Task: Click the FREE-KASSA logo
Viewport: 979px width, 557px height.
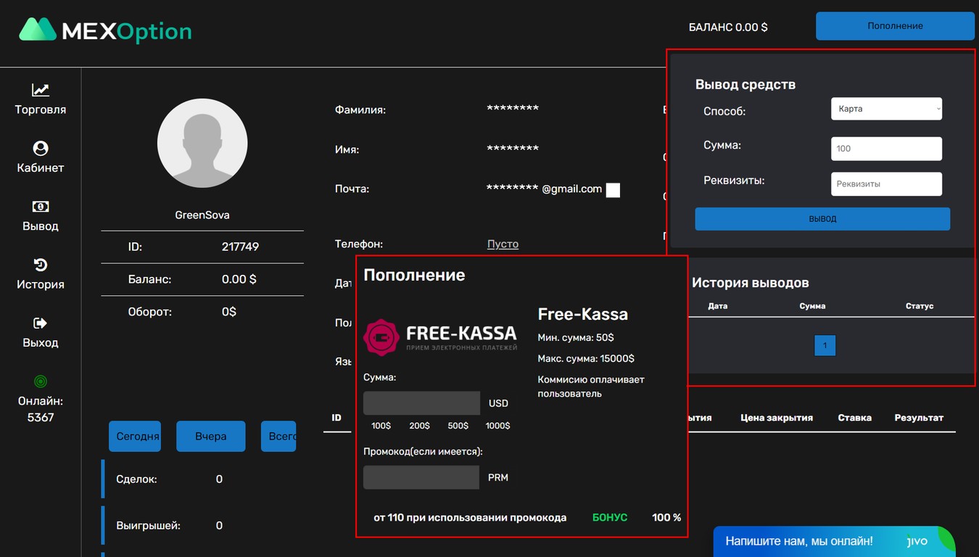Action: coord(440,338)
